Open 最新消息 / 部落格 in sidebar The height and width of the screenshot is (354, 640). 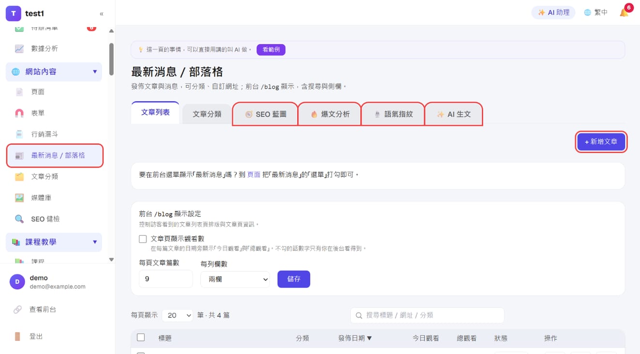55,155
